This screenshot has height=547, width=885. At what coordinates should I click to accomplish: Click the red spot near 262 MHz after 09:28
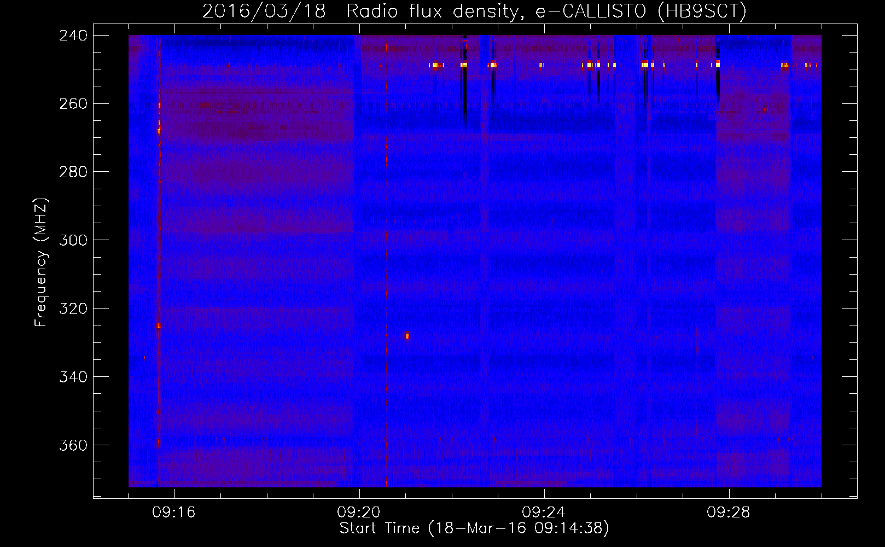pyautogui.click(x=765, y=110)
